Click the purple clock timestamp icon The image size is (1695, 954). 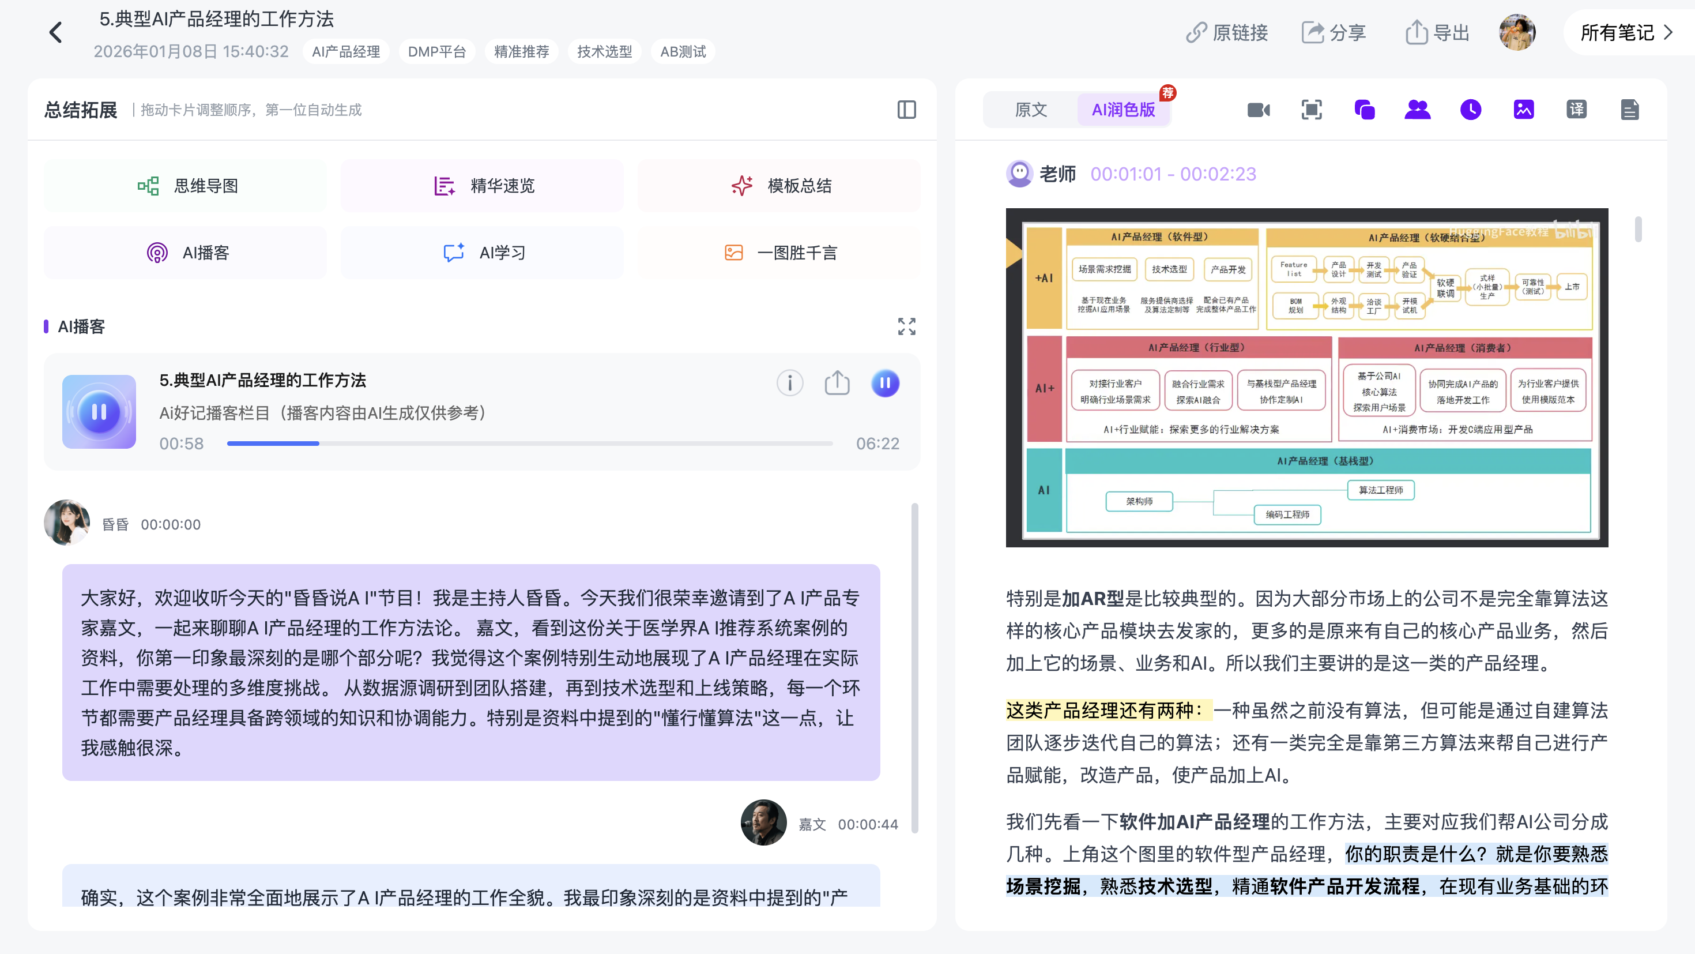point(1471,109)
